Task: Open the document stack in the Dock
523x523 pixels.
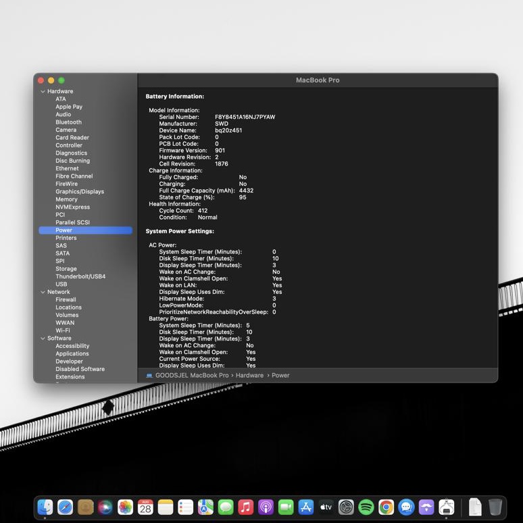Action: [475, 507]
